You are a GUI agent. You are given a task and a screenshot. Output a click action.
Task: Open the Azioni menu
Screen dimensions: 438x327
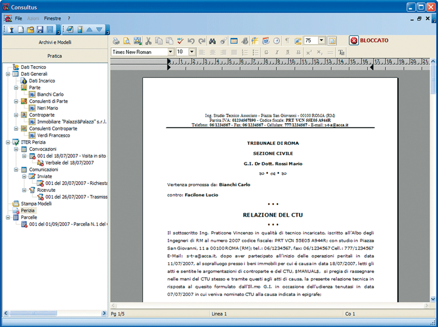[x=33, y=18]
